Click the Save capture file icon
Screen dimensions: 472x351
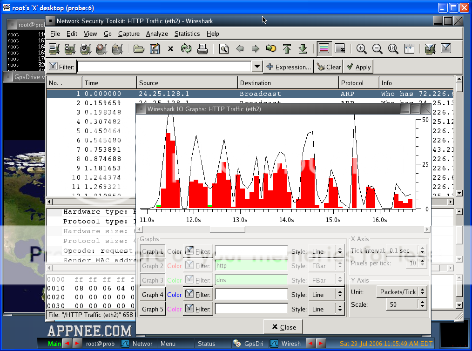(x=155, y=48)
